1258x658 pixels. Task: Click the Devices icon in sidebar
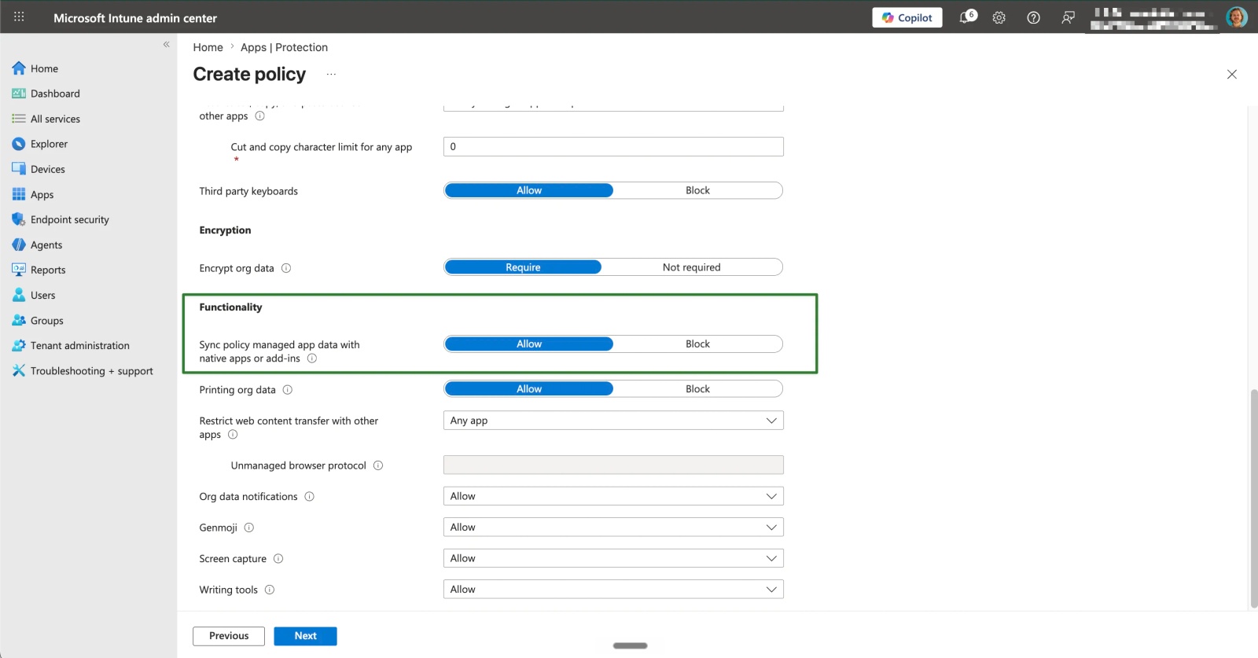point(19,169)
